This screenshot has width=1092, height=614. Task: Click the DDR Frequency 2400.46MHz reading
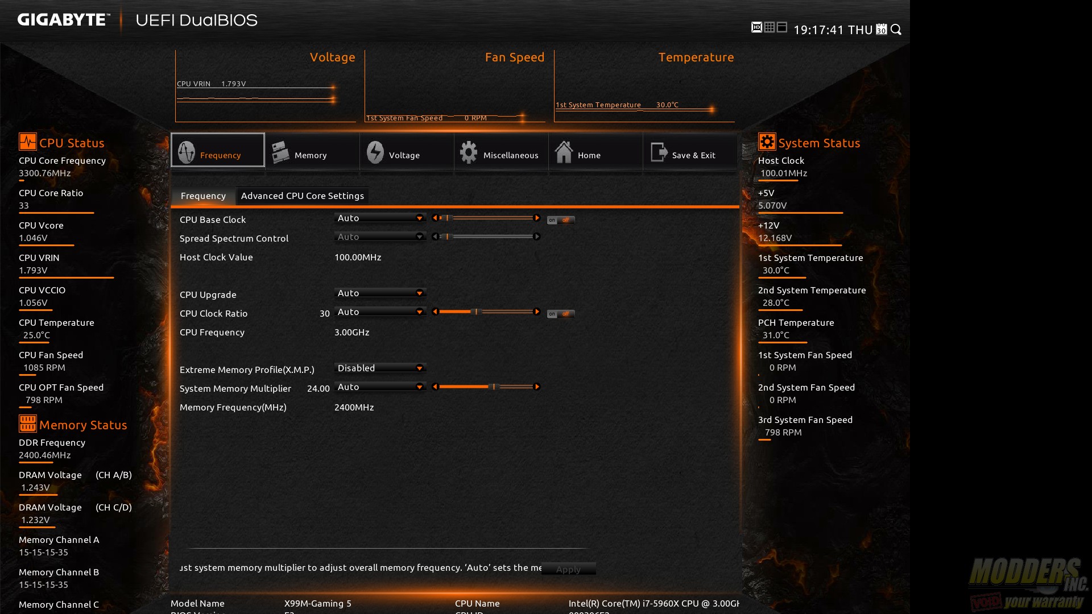pos(45,455)
